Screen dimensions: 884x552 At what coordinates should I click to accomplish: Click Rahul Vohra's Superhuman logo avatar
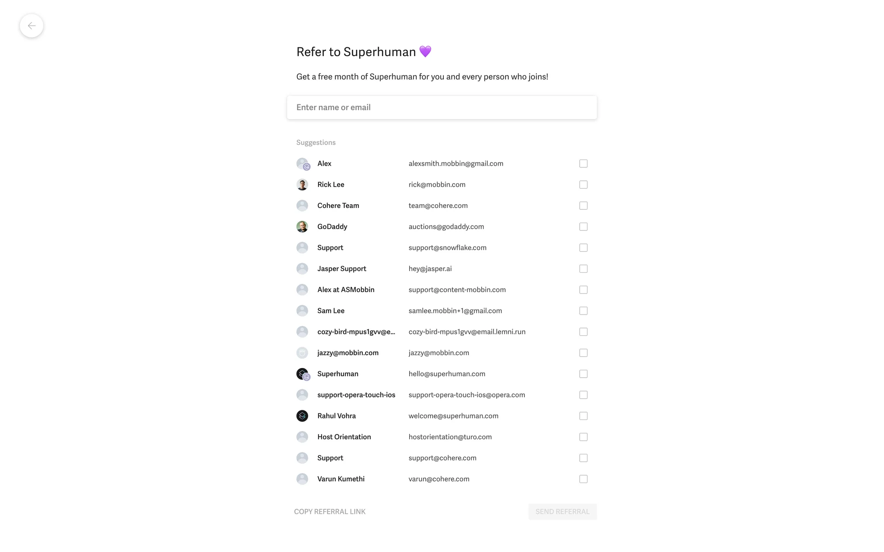302,416
